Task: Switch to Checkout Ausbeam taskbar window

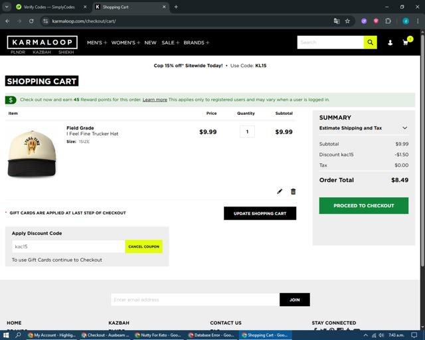Action: click(x=106, y=335)
